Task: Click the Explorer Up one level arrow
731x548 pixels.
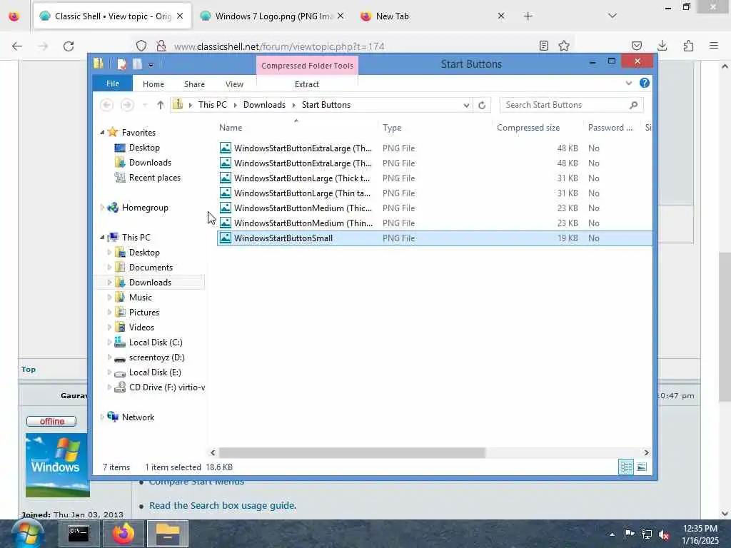Action: click(x=161, y=105)
